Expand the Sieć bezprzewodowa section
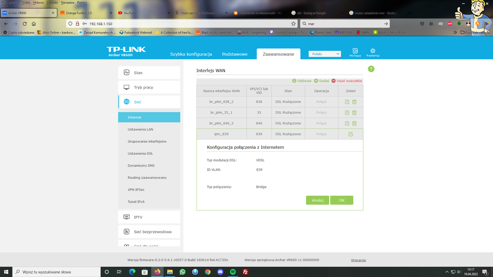 click(x=149, y=232)
